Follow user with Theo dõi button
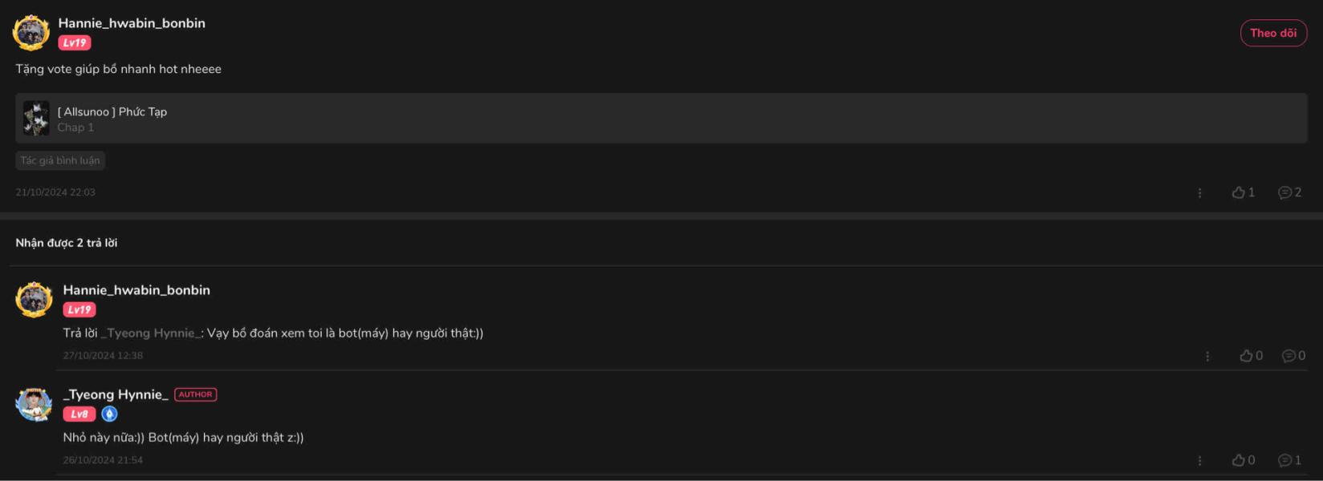 (1273, 33)
